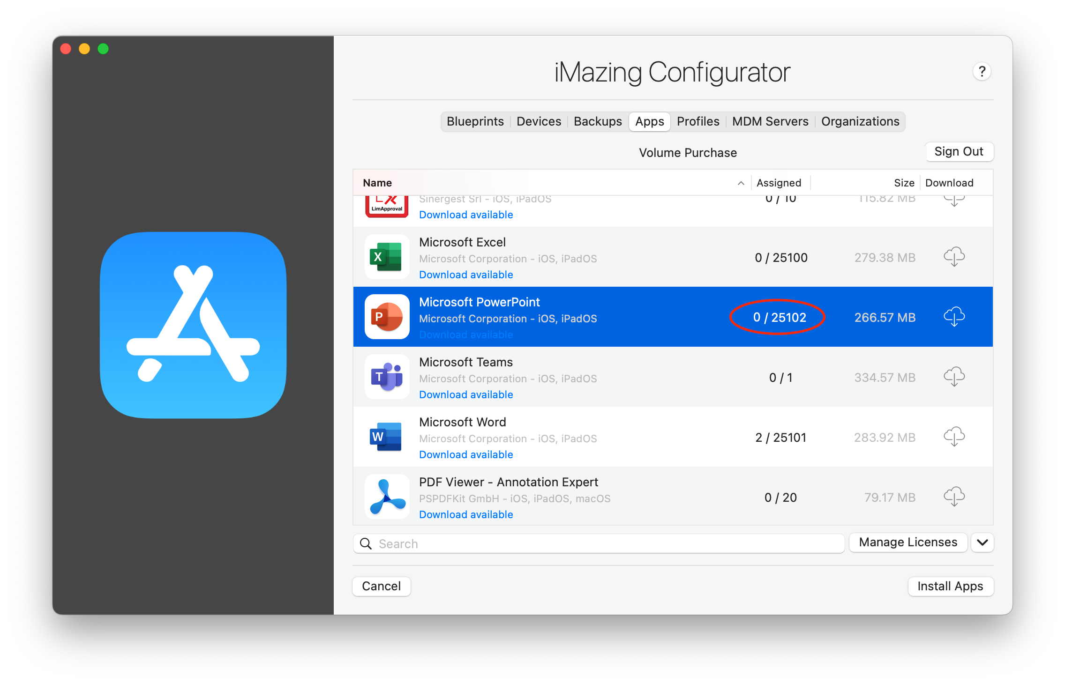Click Download available under the Sinergest app
Image resolution: width=1065 pixels, height=684 pixels.
(466, 215)
